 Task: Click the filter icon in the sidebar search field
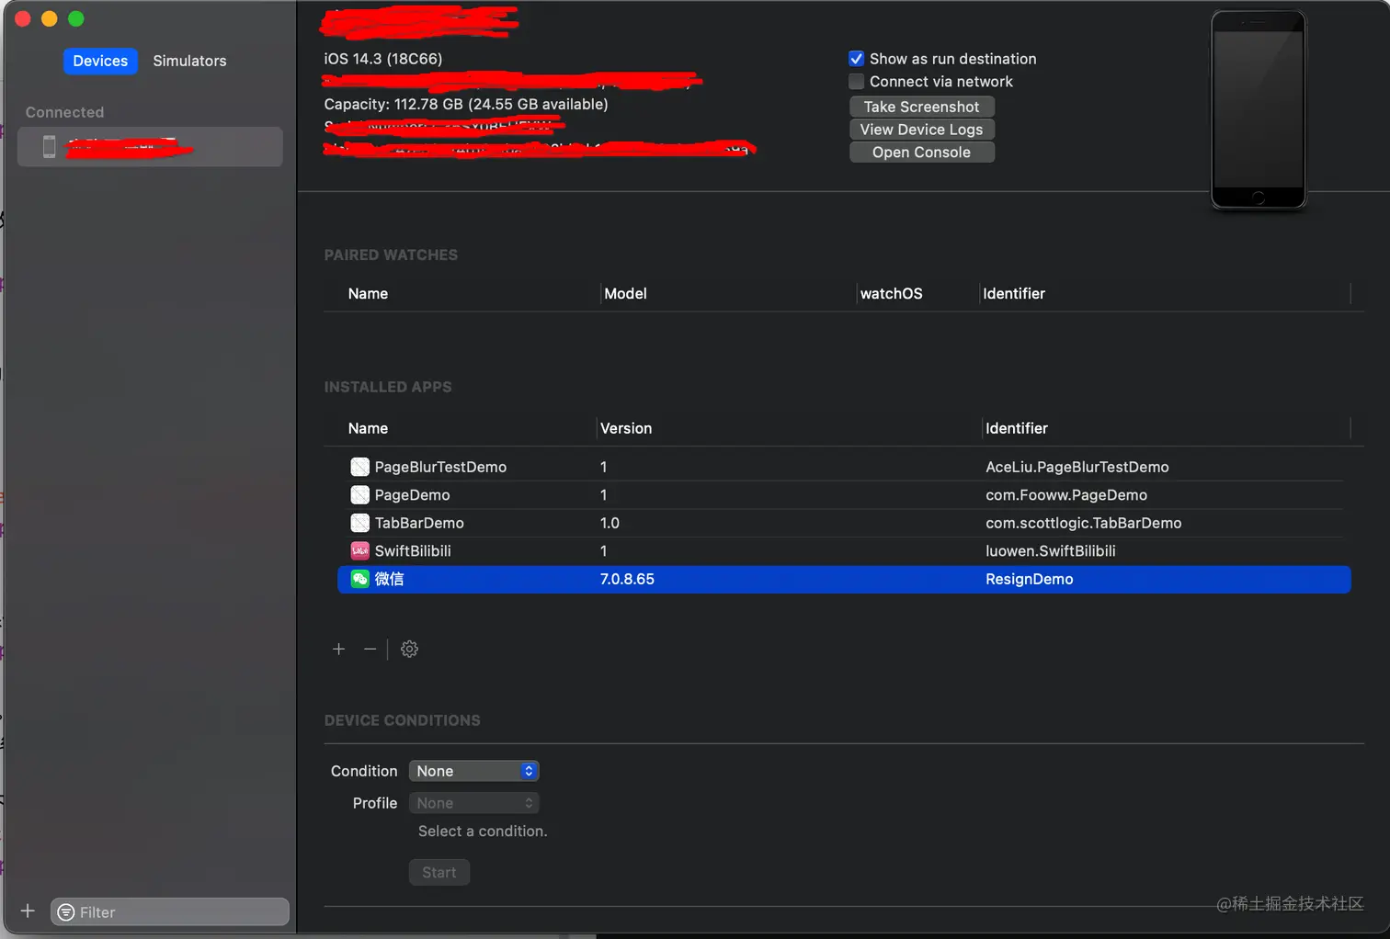(66, 912)
